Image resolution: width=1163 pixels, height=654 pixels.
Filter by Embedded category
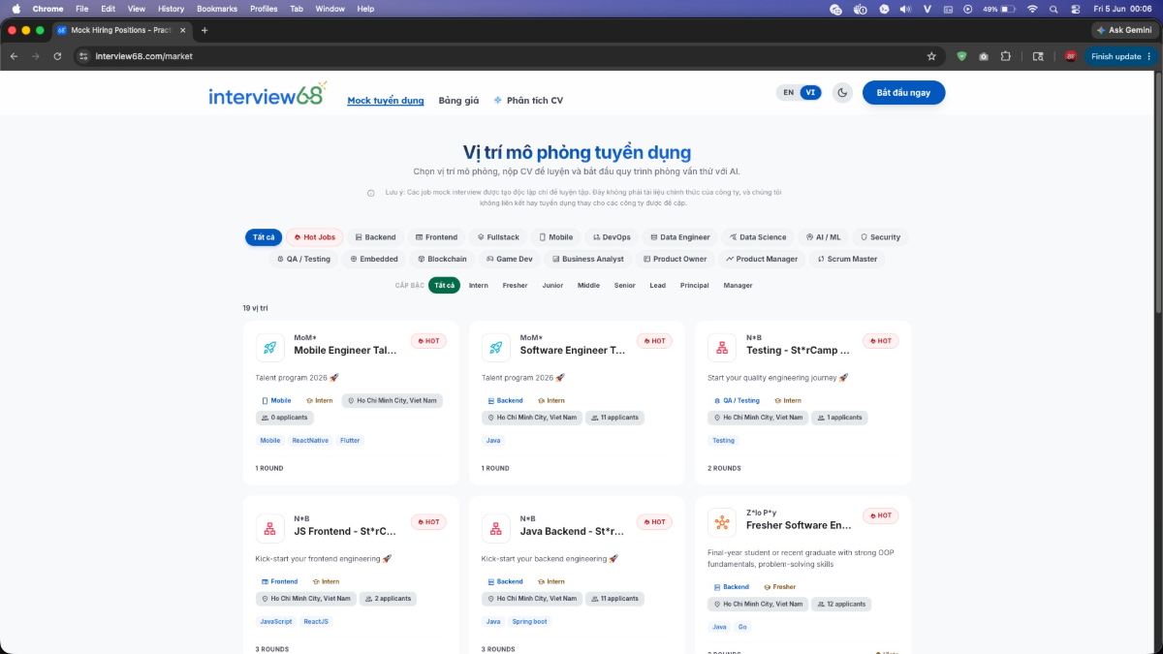[374, 259]
